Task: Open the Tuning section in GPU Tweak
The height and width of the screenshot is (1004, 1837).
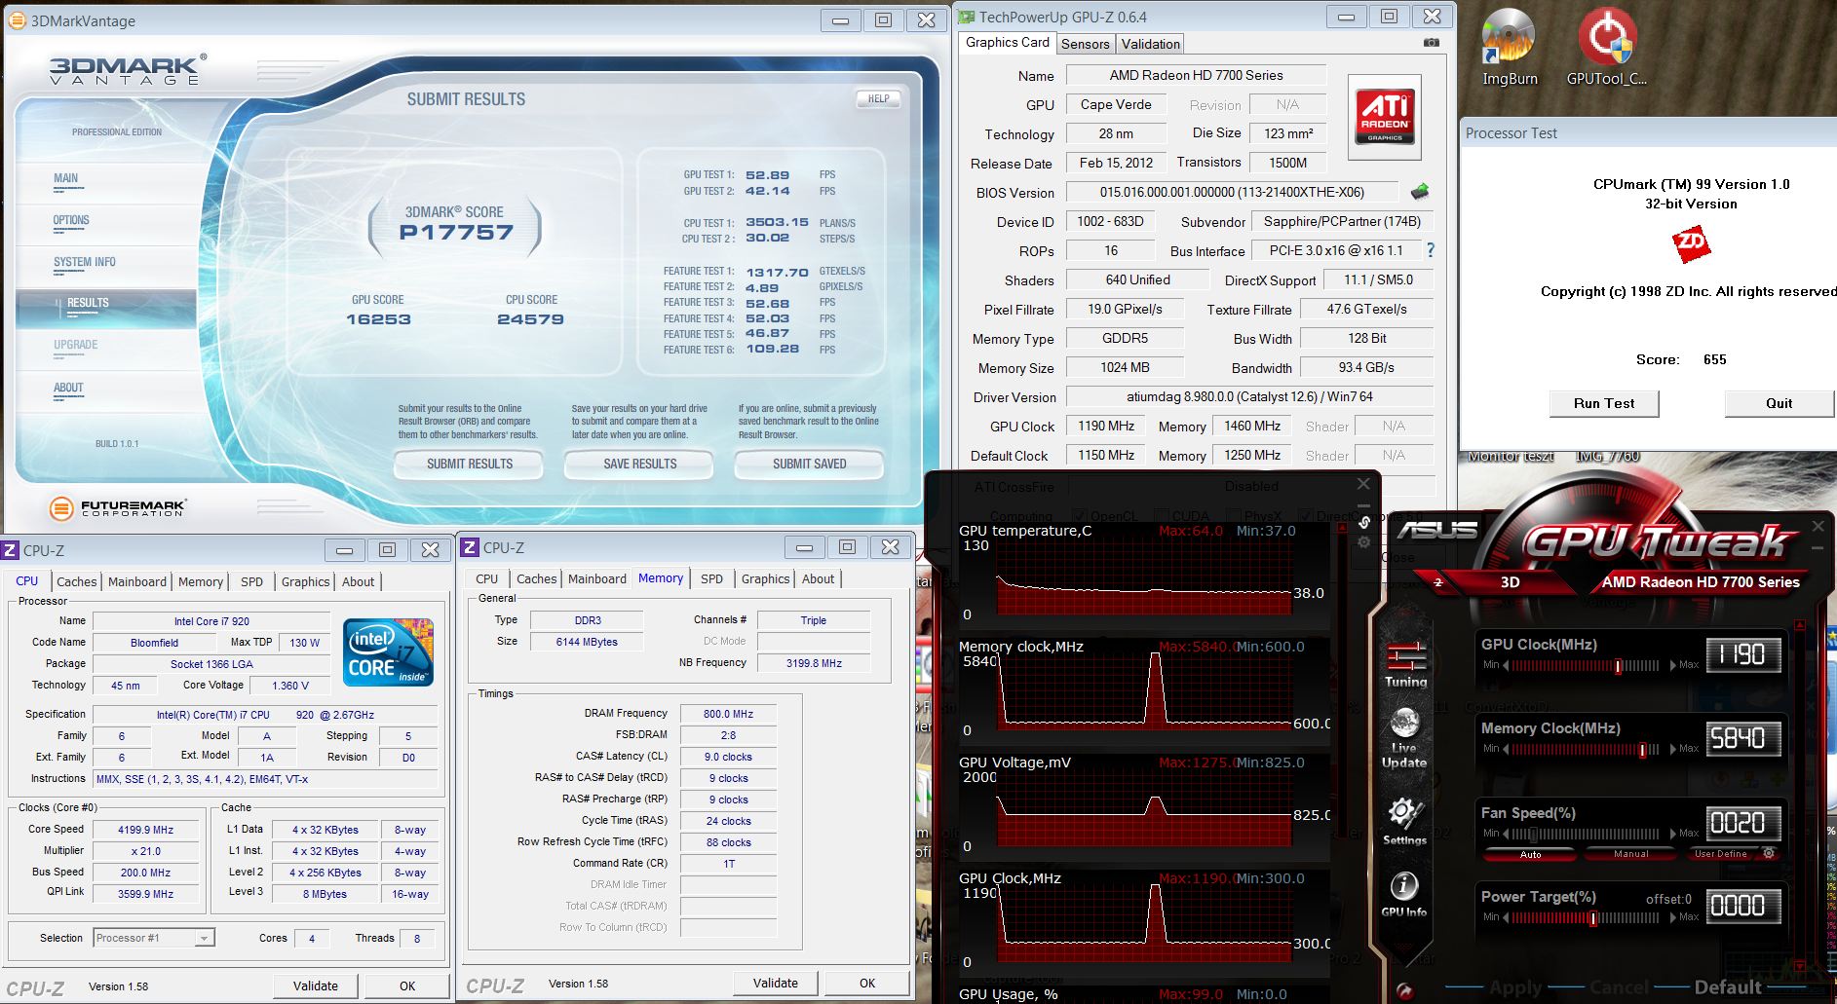Action: coord(1405,665)
